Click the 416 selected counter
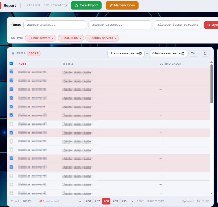Viewport: 218px width, 207px height. pyautogui.click(x=49, y=201)
